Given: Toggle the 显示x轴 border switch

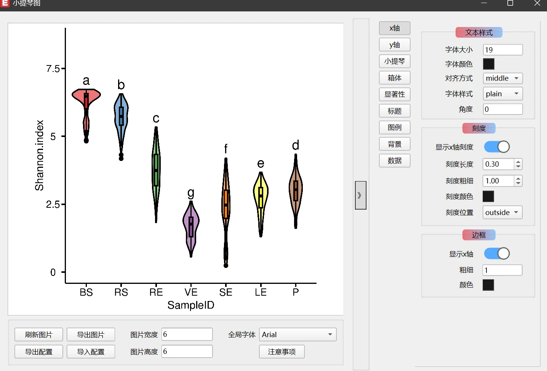Looking at the screenshot, I should [497, 254].
